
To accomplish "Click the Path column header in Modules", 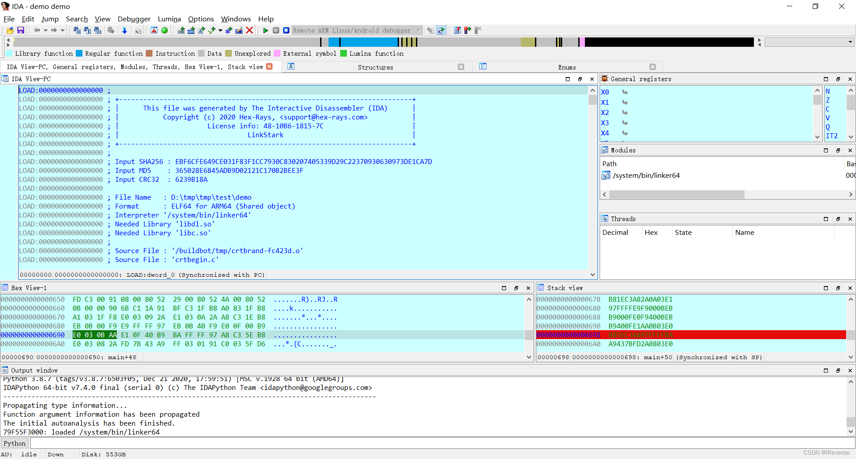I will [609, 164].
